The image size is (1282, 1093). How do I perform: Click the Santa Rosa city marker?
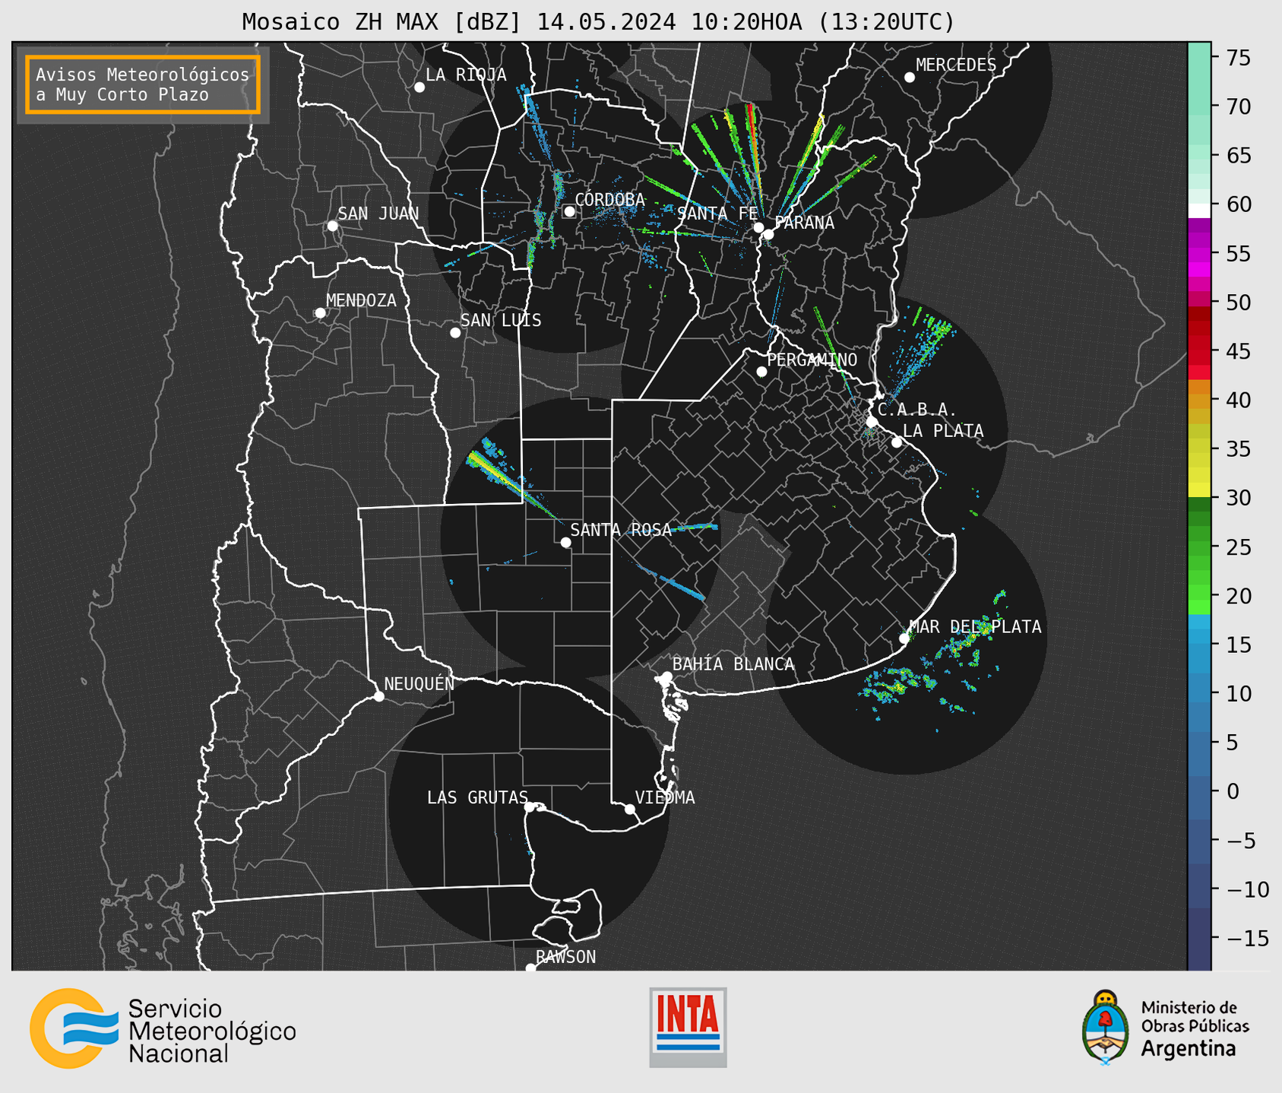(x=565, y=542)
